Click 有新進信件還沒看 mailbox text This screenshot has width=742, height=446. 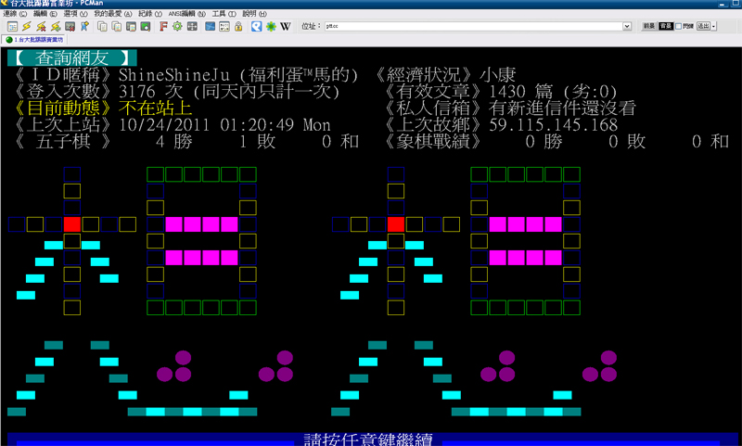coord(562,108)
